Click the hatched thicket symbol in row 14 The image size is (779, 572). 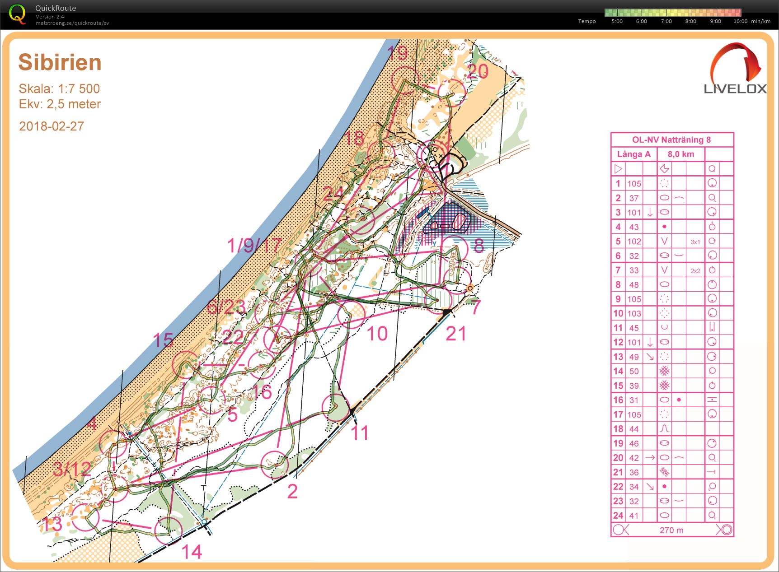coord(664,371)
